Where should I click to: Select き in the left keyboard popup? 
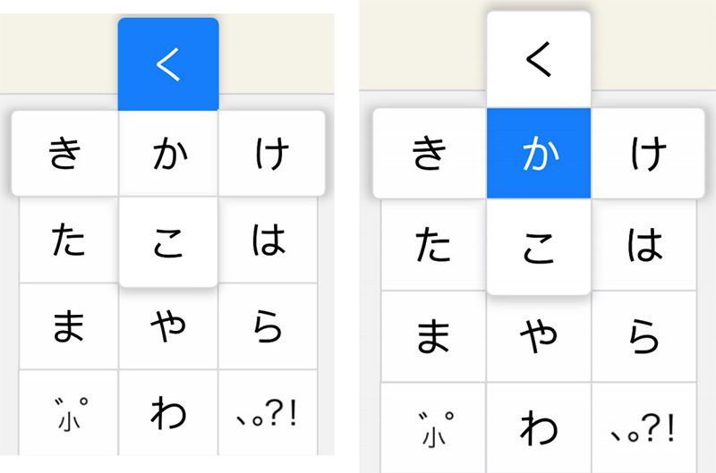[x=64, y=153]
